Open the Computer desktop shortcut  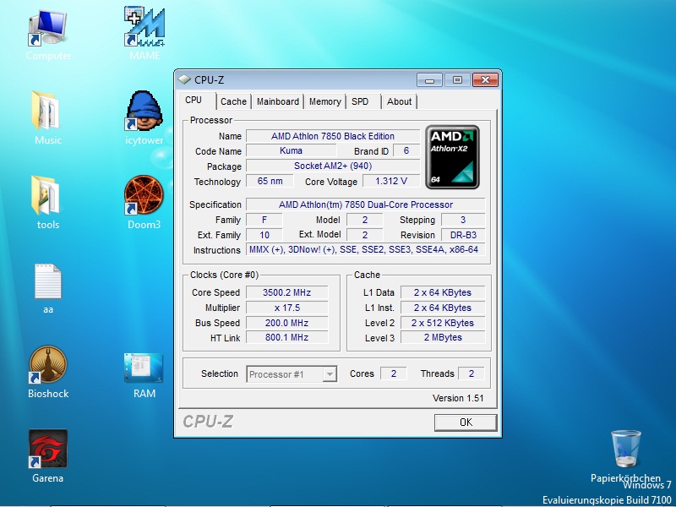coord(48,29)
